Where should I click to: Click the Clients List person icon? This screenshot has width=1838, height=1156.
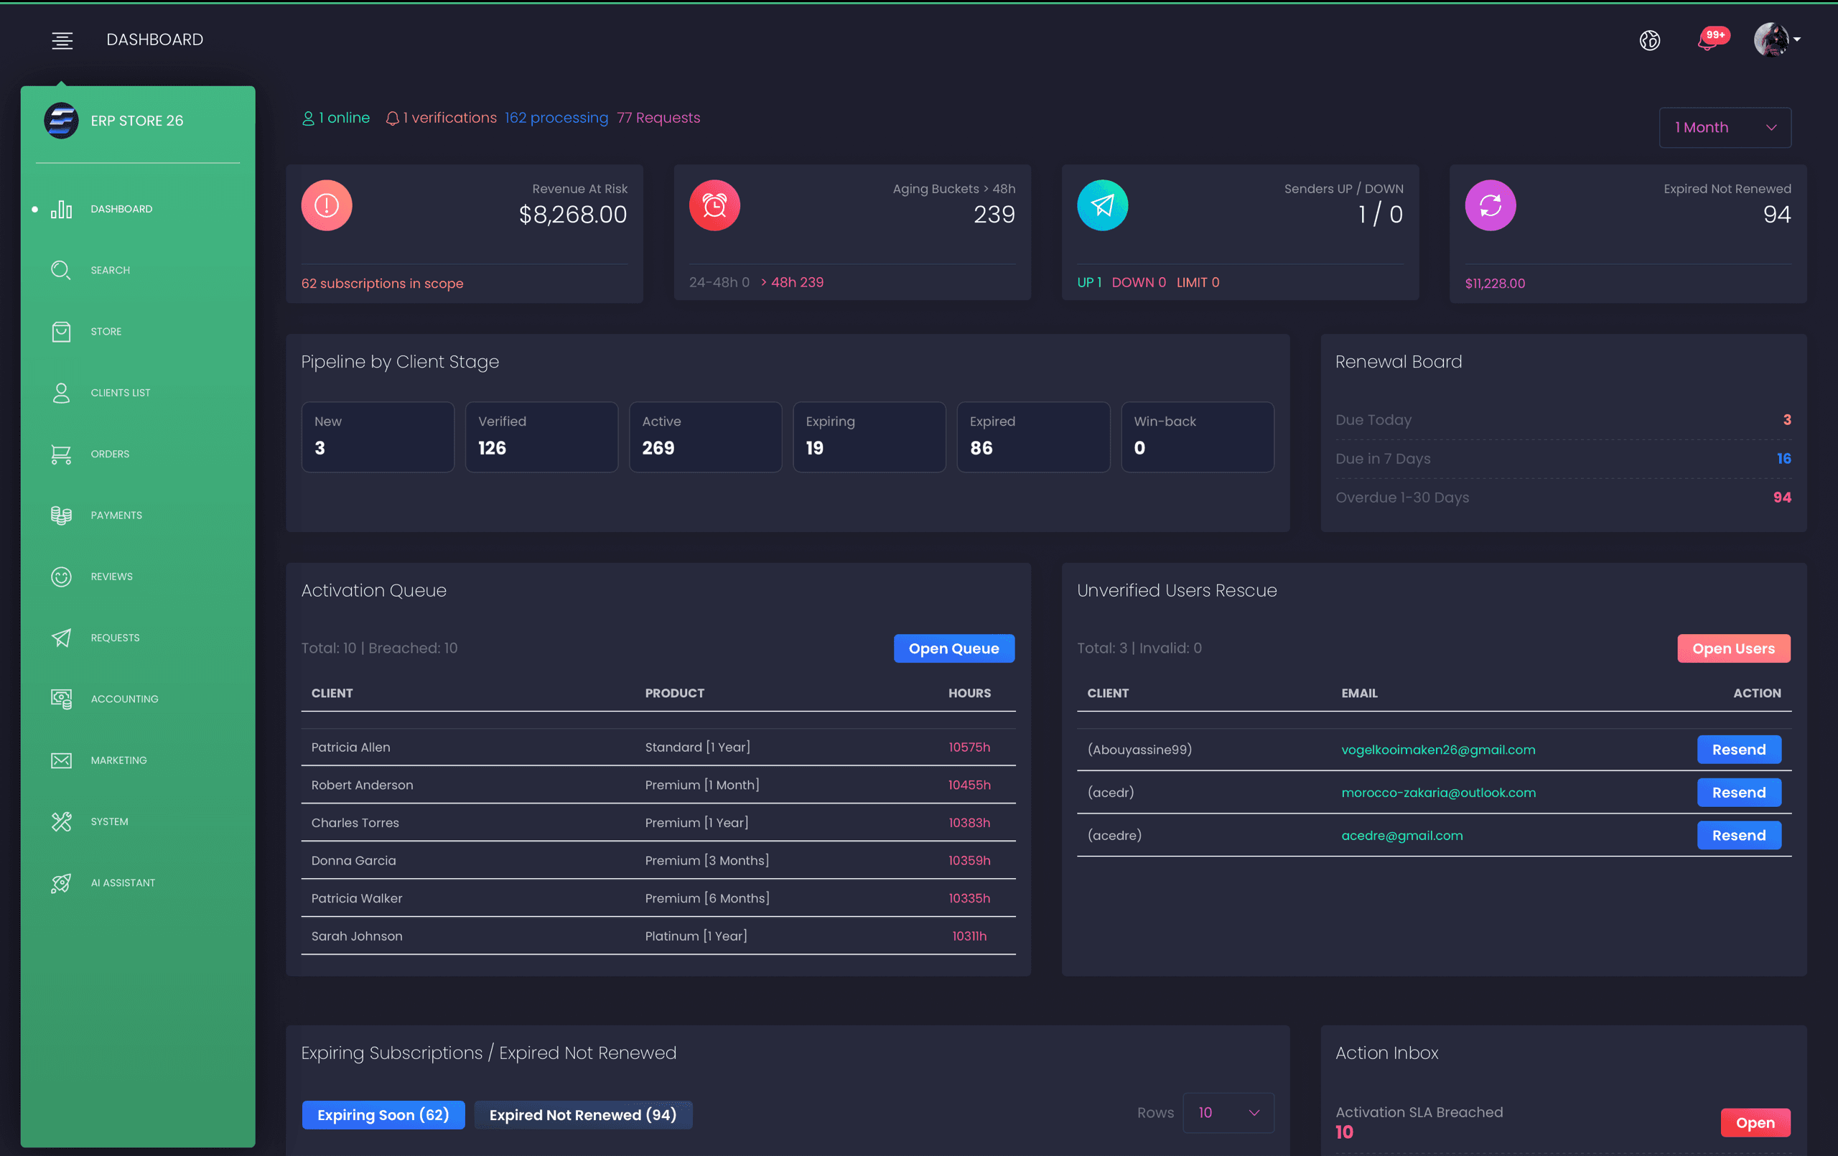(x=61, y=393)
